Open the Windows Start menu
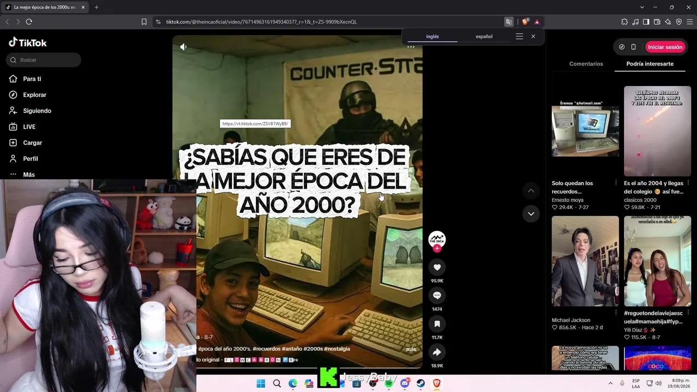The width and height of the screenshot is (697, 392). click(261, 383)
